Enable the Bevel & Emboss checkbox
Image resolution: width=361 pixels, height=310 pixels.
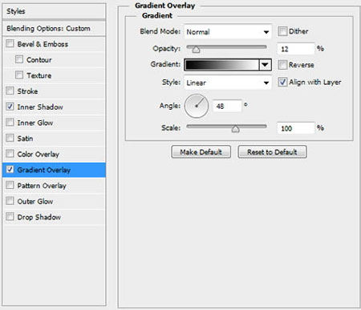coord(10,43)
